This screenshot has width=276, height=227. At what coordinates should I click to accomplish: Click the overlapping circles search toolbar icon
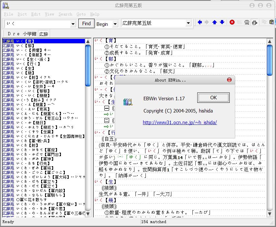[x=247, y=23]
